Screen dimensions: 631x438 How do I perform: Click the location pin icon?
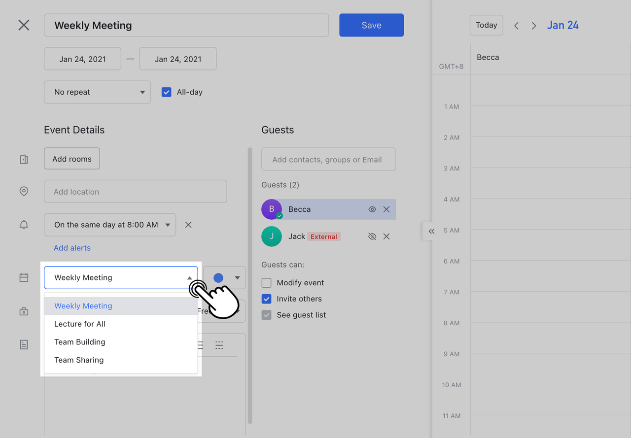point(24,191)
